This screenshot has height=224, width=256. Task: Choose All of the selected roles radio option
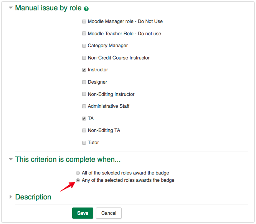click(x=78, y=173)
